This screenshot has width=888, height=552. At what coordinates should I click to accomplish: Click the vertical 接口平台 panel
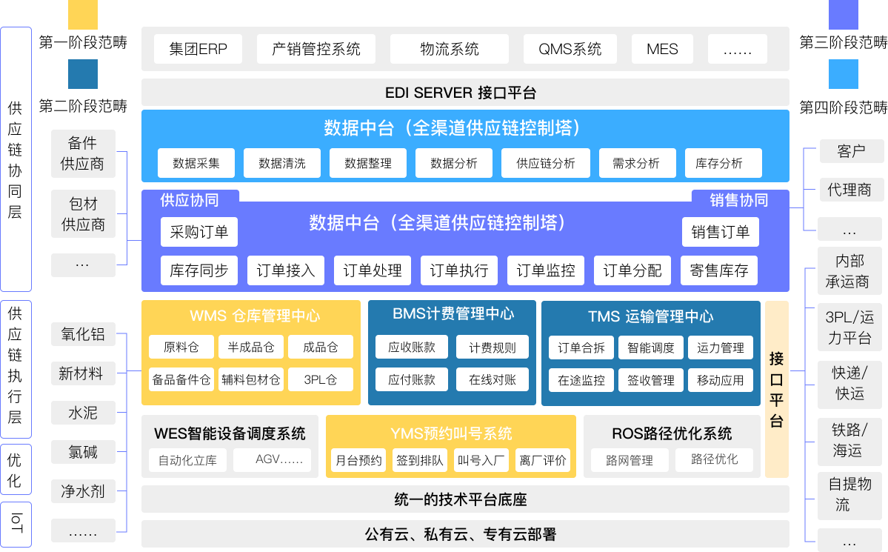point(776,389)
